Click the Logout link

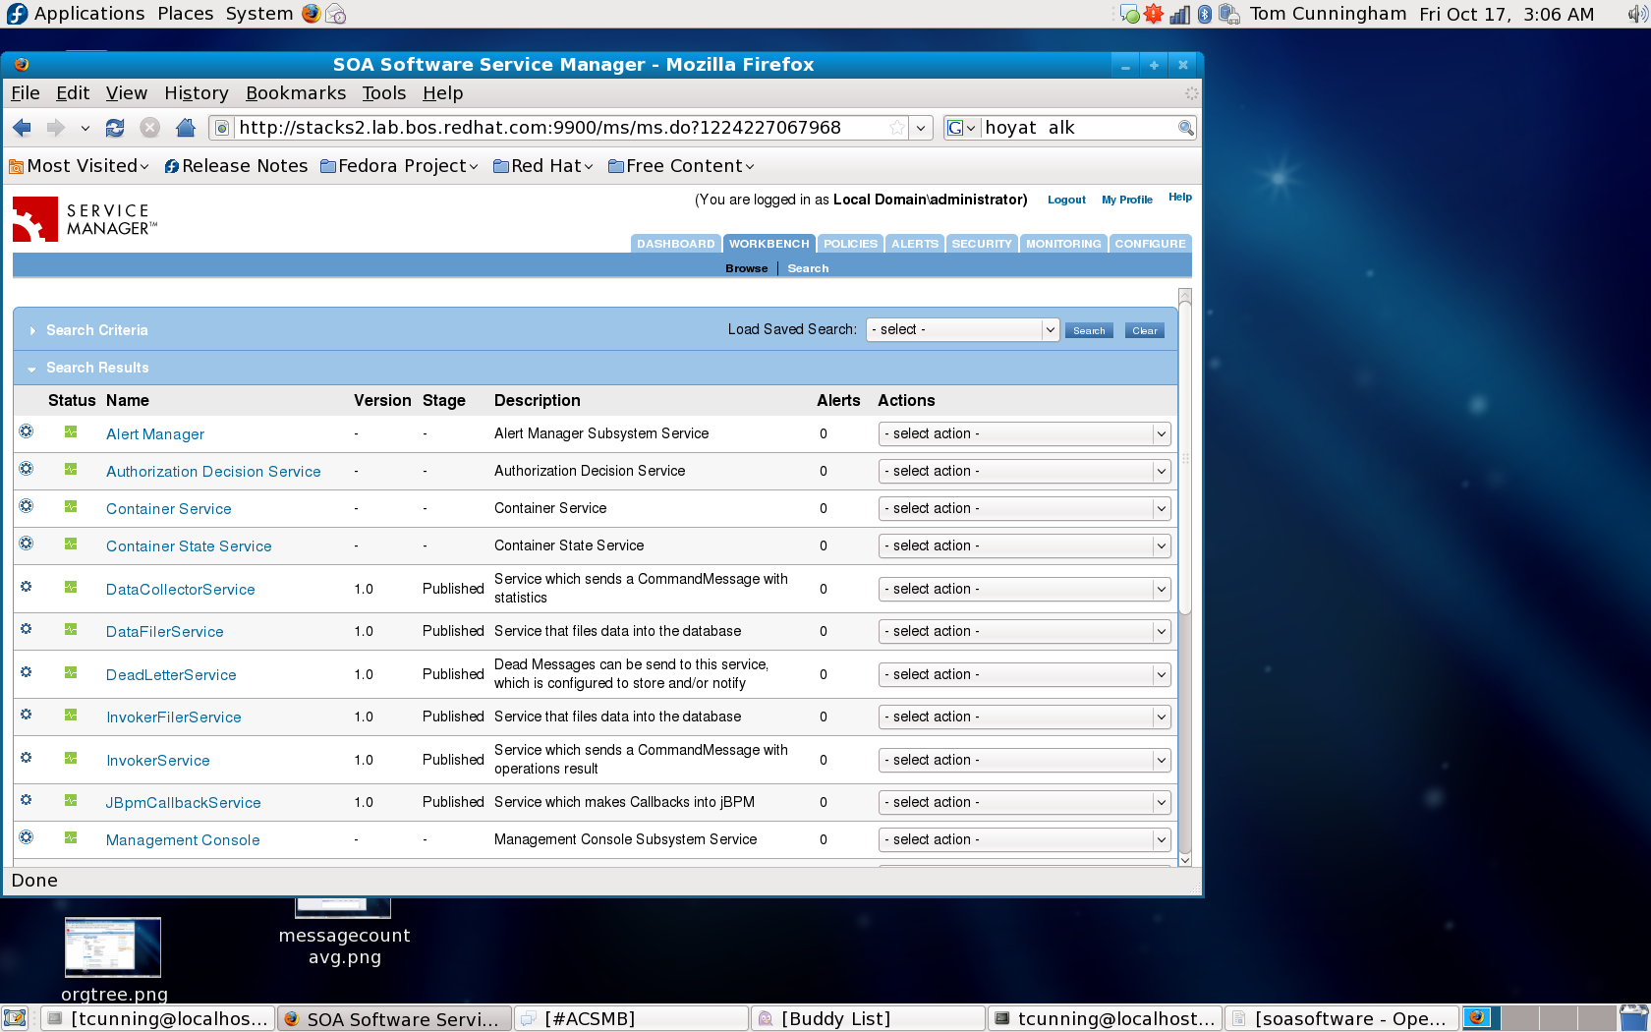point(1066,200)
